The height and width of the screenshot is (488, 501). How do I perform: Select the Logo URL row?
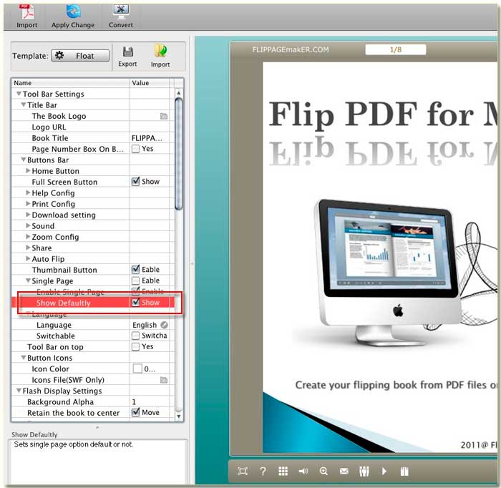coord(92,127)
